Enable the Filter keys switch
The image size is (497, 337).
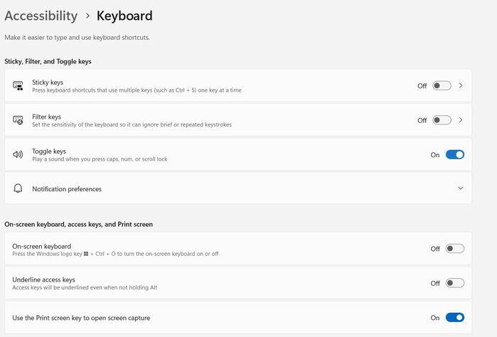point(442,120)
